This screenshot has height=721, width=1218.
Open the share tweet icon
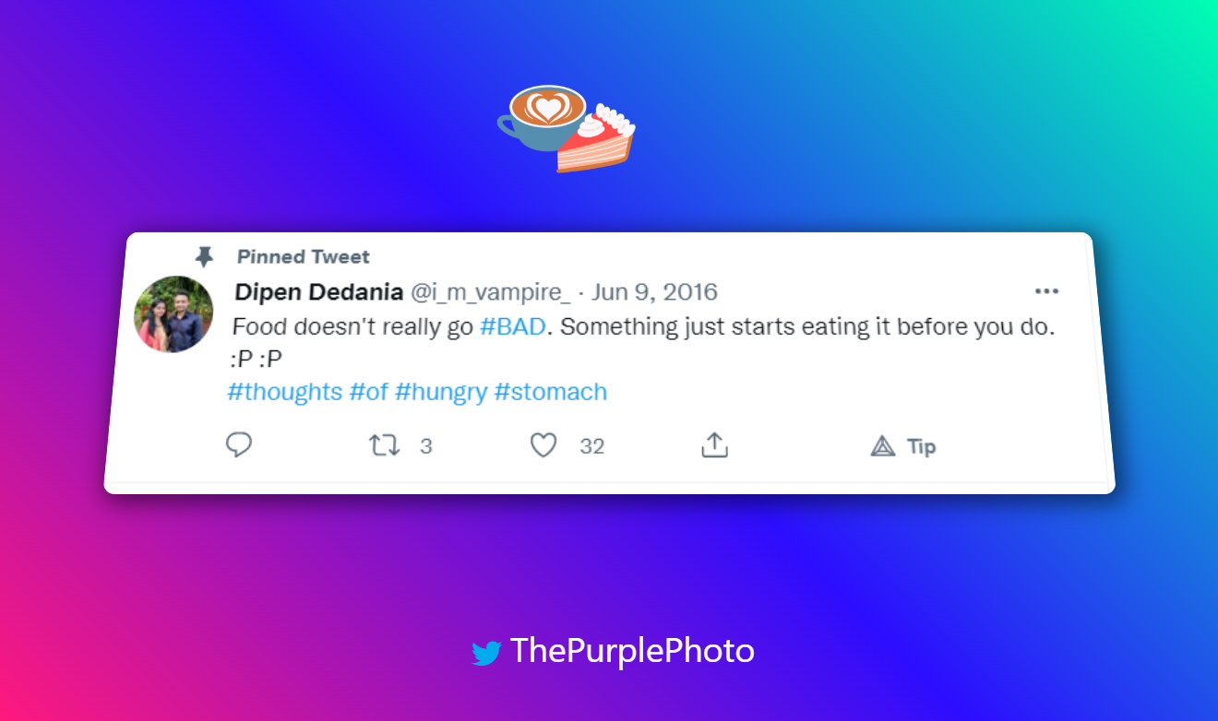714,444
